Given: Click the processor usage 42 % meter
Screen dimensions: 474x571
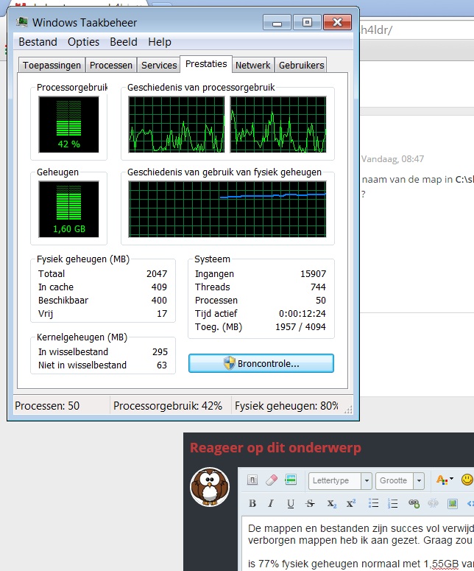Looking at the screenshot, I should [68, 125].
